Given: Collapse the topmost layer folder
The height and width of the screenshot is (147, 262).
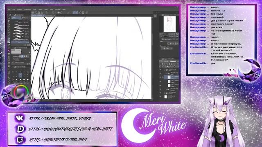Looking at the screenshot, I should [165, 70].
